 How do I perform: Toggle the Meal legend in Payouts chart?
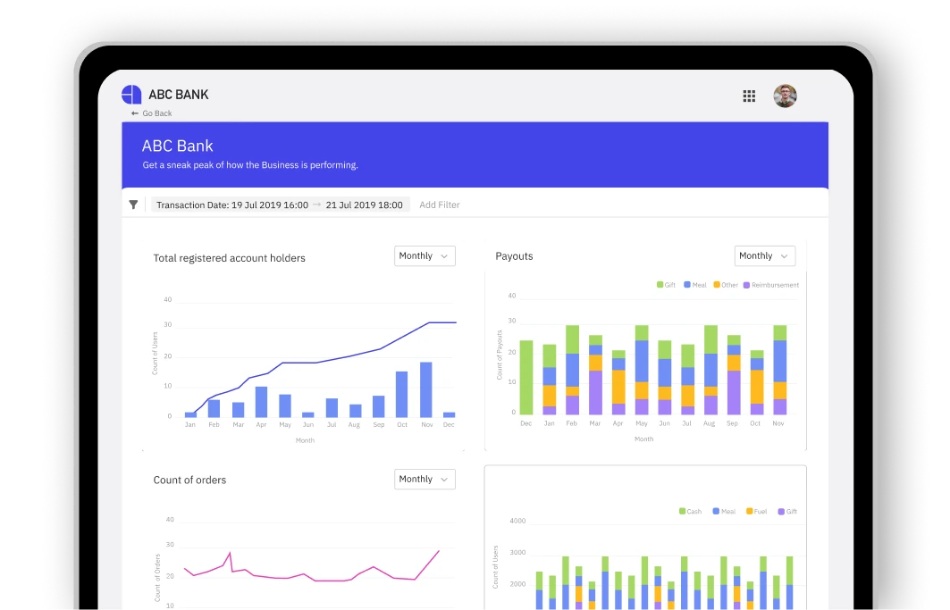[695, 285]
